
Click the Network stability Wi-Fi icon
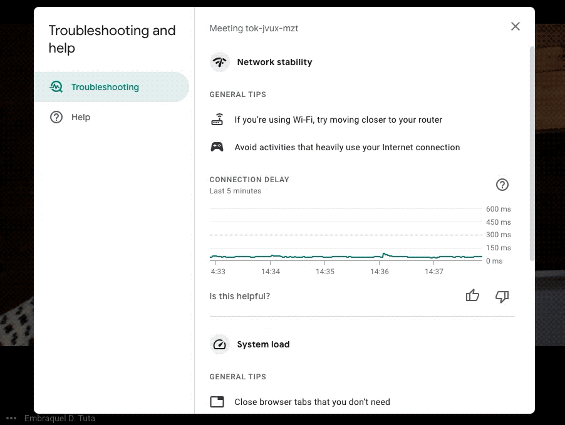click(x=219, y=62)
